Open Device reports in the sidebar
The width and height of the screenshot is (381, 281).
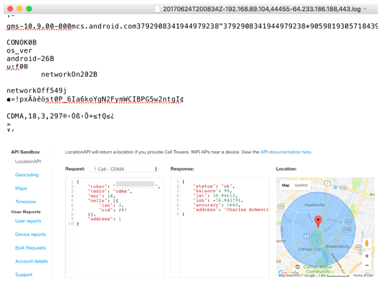[x=30, y=234]
